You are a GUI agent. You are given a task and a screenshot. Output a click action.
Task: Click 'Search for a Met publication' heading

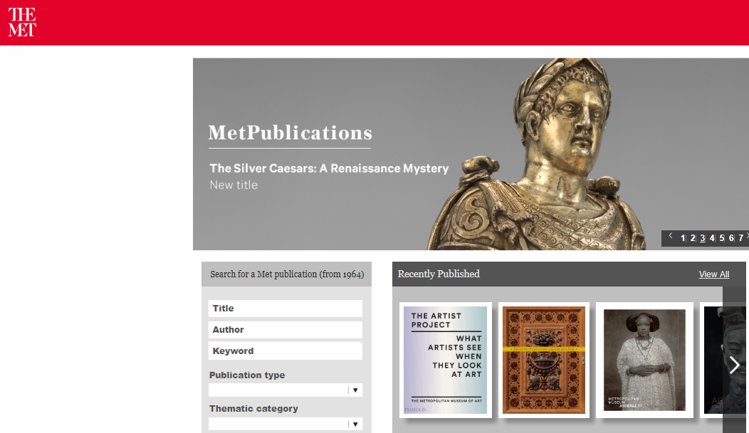click(x=287, y=274)
